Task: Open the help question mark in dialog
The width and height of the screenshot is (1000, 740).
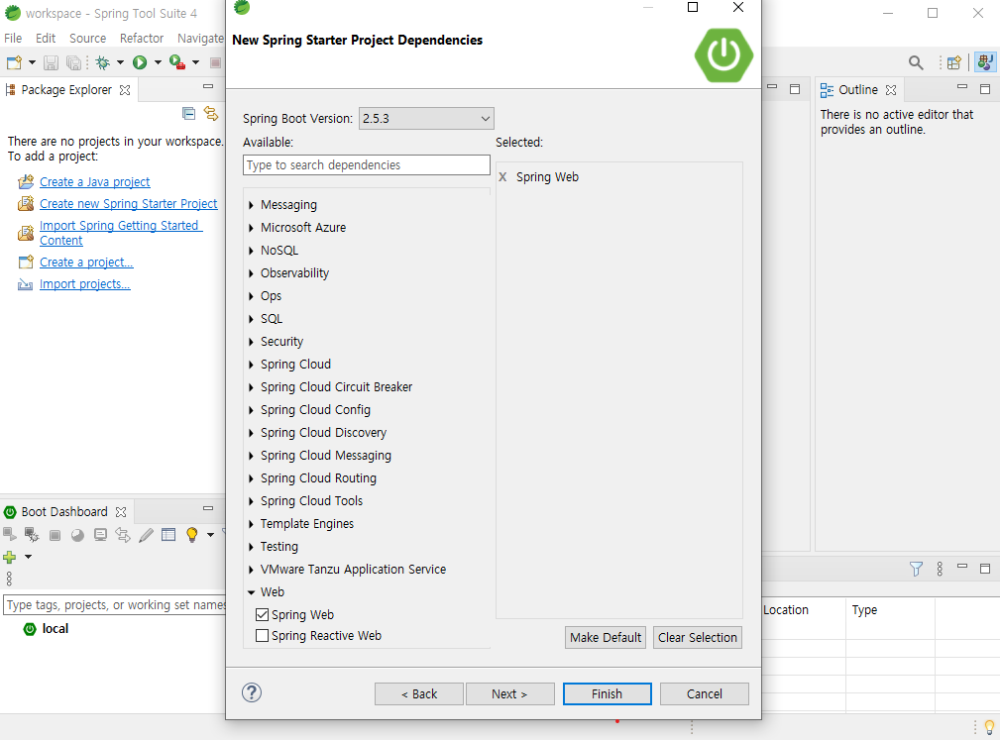Action: coord(252,692)
